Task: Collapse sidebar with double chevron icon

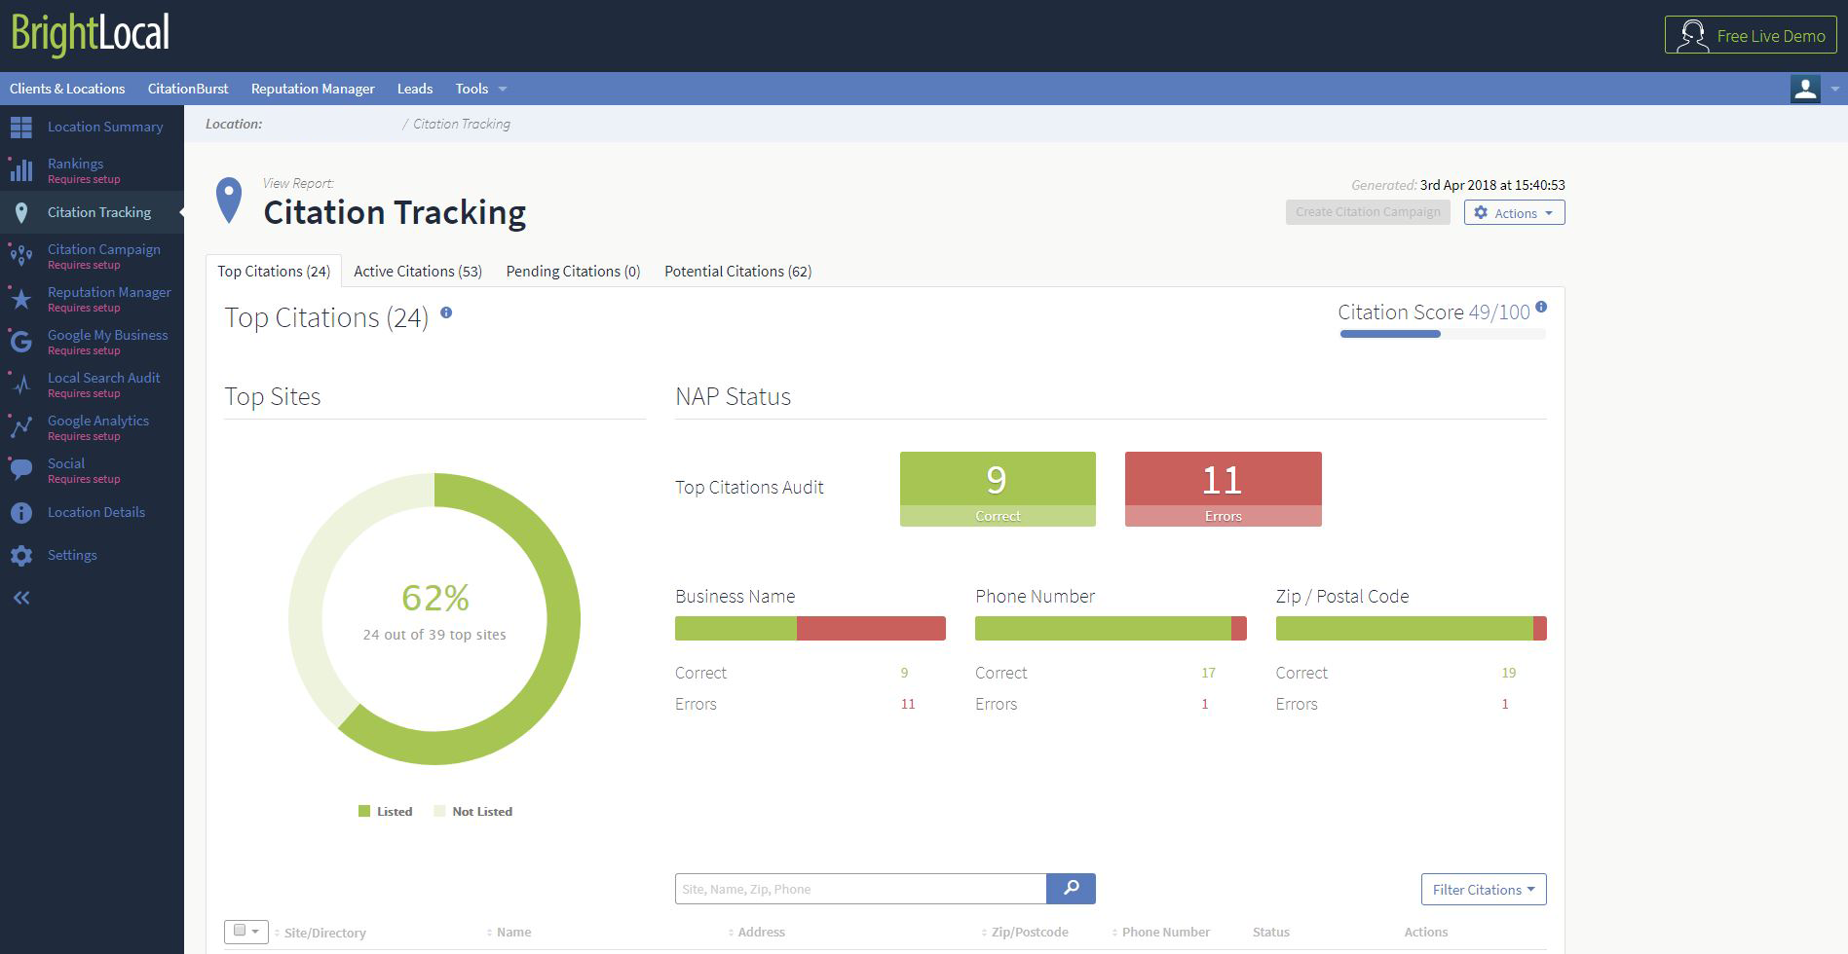Action: click(21, 598)
